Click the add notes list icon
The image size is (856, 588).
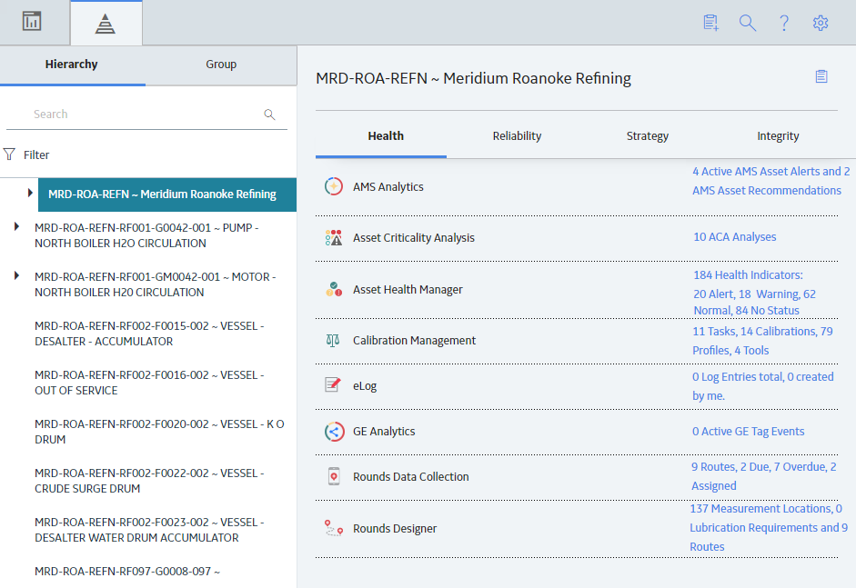710,23
